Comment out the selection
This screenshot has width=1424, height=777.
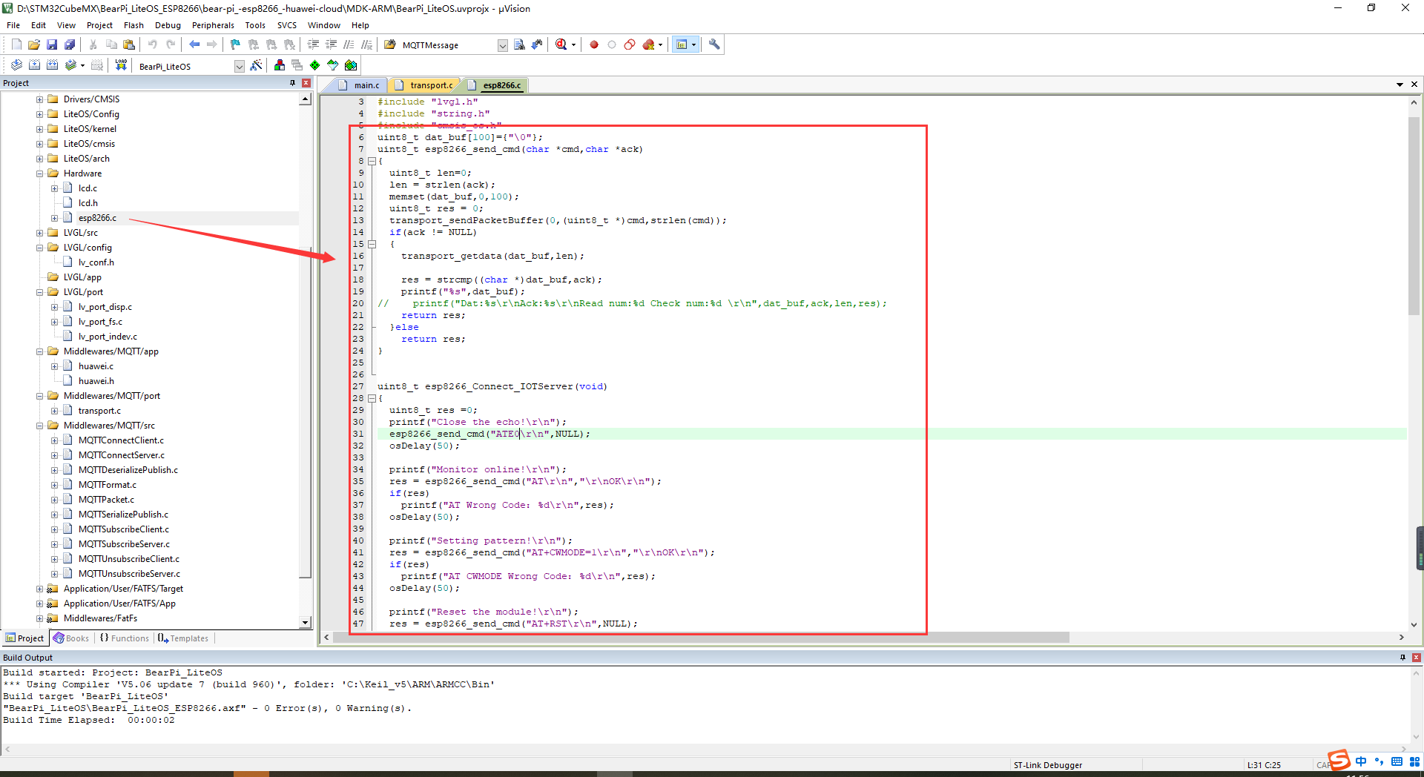pos(349,44)
